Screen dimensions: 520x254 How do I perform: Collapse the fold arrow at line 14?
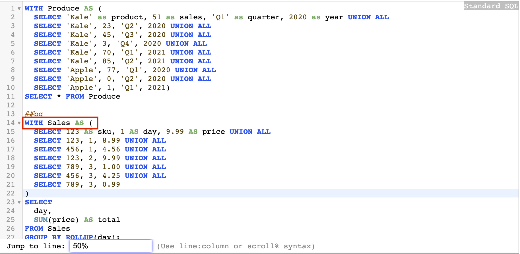coord(19,123)
